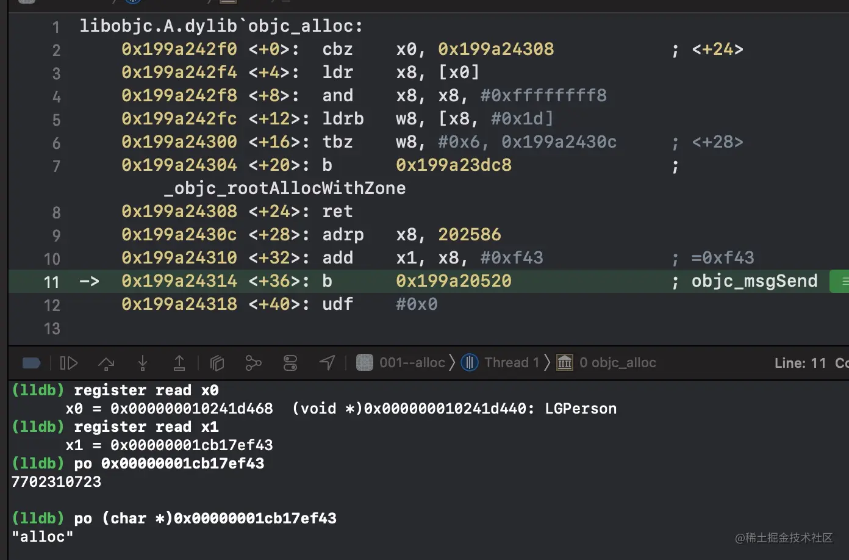Click the Continue program execution button
849x560 pixels.
(x=69, y=363)
